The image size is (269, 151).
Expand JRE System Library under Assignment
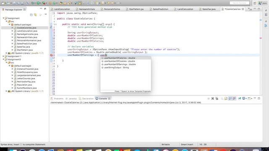pyautogui.click(x=7, y=53)
